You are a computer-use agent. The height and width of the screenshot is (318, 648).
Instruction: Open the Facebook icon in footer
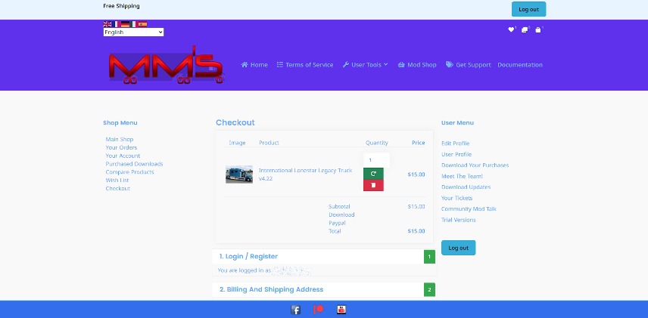[x=296, y=310]
